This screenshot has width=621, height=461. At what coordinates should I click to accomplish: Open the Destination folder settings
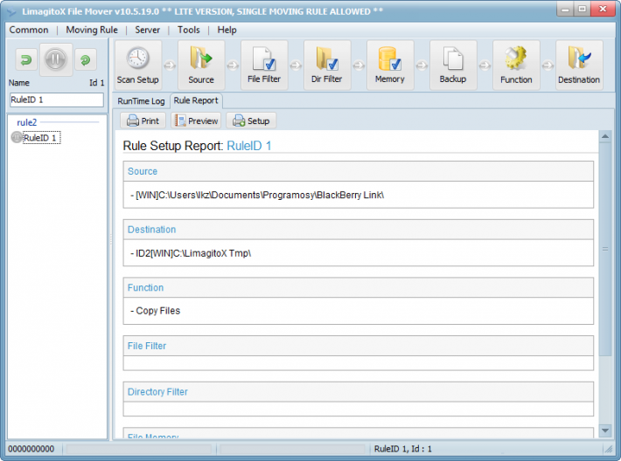tap(579, 65)
